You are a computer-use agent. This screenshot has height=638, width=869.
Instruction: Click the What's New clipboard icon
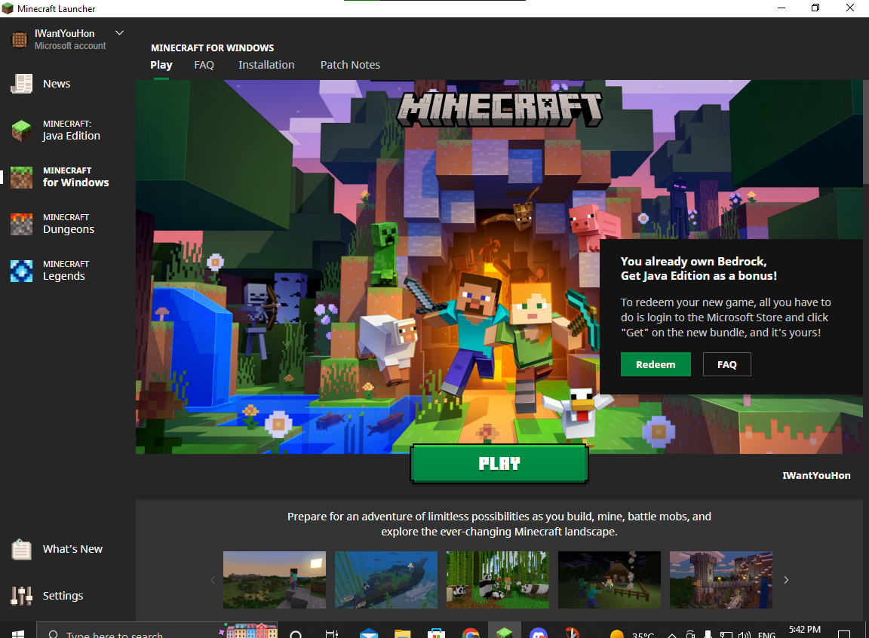point(21,549)
